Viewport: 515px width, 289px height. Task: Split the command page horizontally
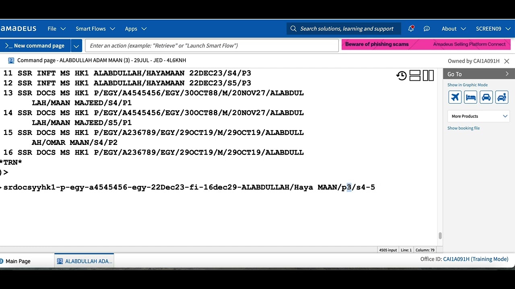pos(415,75)
